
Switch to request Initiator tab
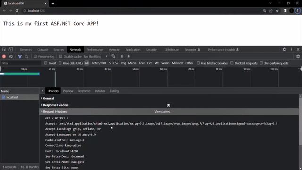pos(100,91)
